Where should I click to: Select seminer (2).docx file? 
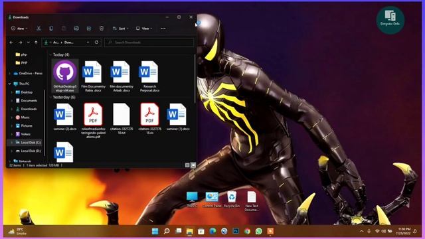point(65,117)
